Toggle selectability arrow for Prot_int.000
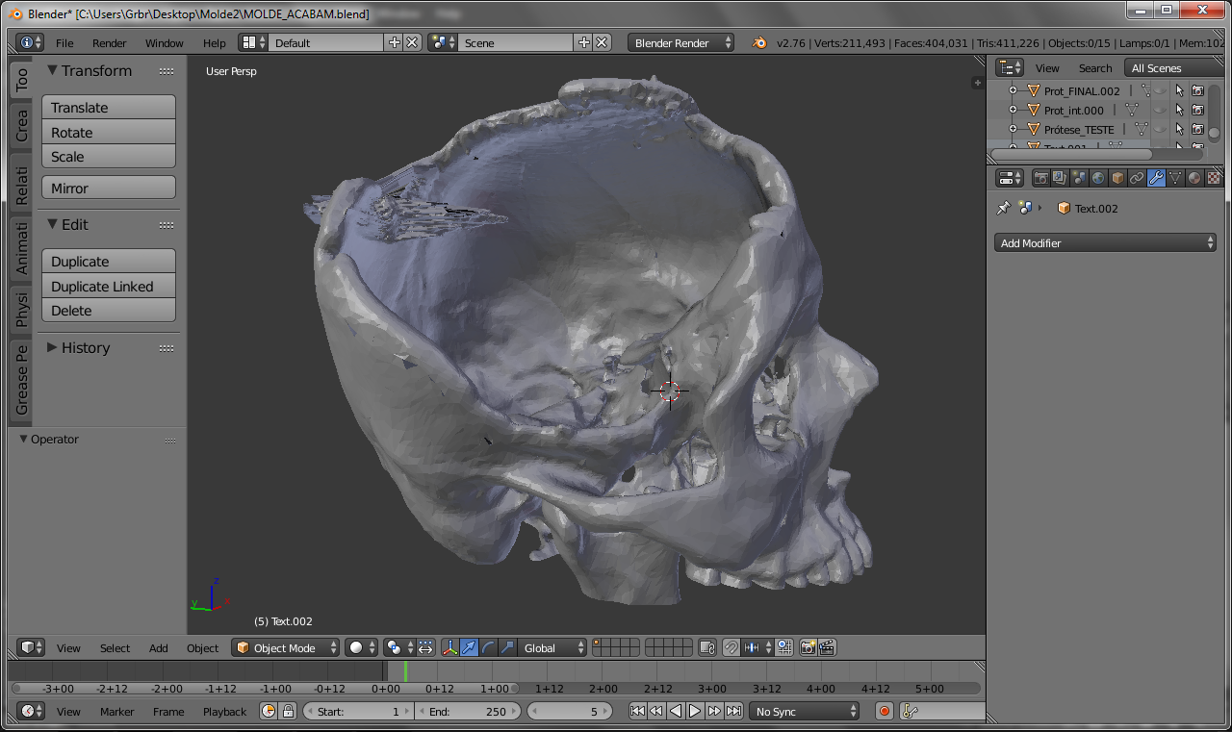This screenshot has height=732, width=1232. (1179, 111)
